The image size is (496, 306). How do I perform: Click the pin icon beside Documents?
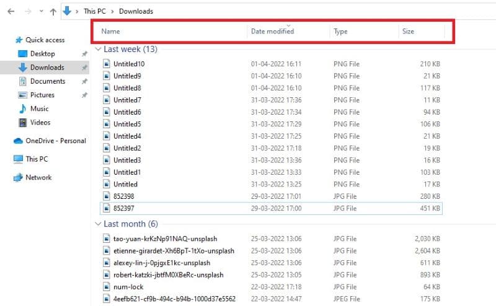[x=84, y=82]
